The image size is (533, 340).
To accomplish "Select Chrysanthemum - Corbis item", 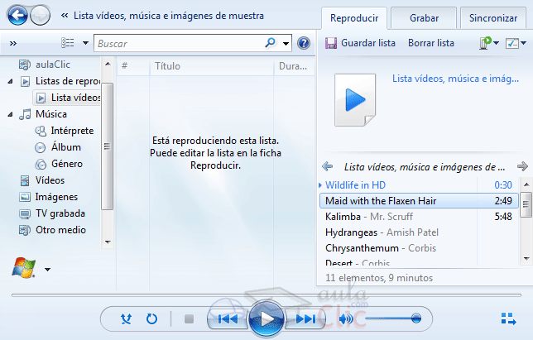I will click(419, 248).
